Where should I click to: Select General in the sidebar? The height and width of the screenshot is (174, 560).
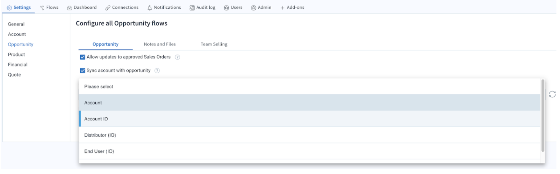(x=16, y=24)
